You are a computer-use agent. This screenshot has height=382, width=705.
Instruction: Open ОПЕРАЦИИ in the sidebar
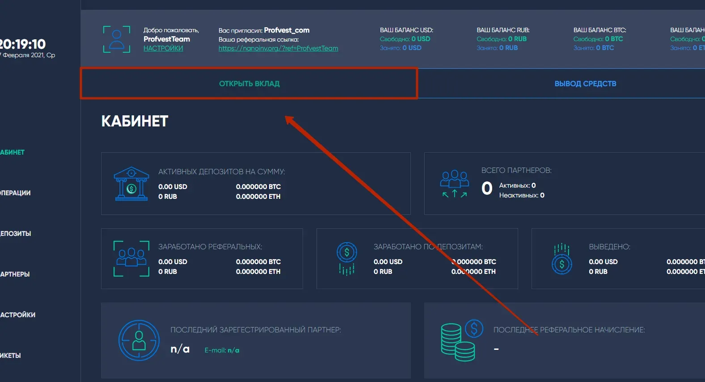pyautogui.click(x=15, y=193)
